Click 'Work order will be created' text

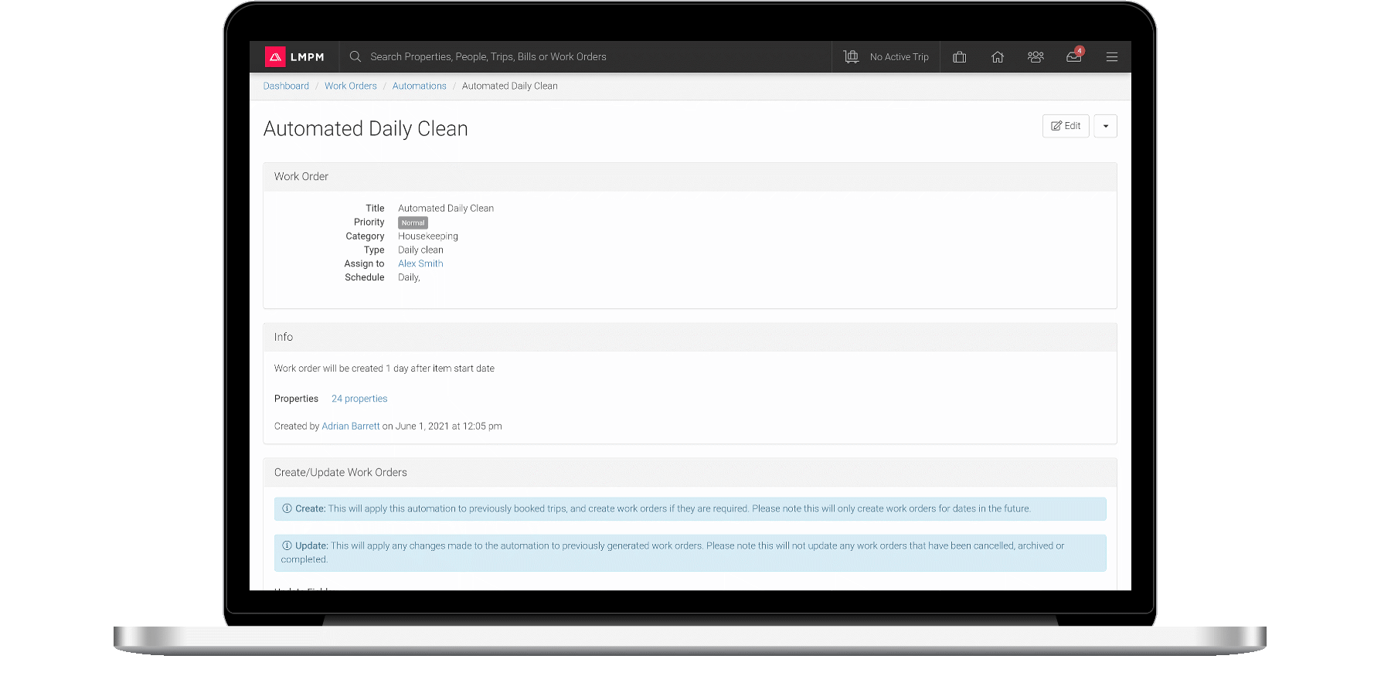(x=384, y=369)
